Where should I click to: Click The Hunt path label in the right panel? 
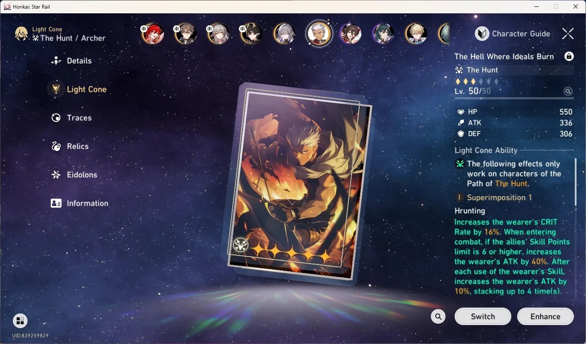pyautogui.click(x=482, y=70)
